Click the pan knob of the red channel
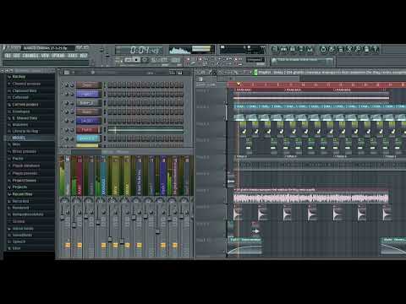This screenshot has height=304, width=406. [67, 130]
